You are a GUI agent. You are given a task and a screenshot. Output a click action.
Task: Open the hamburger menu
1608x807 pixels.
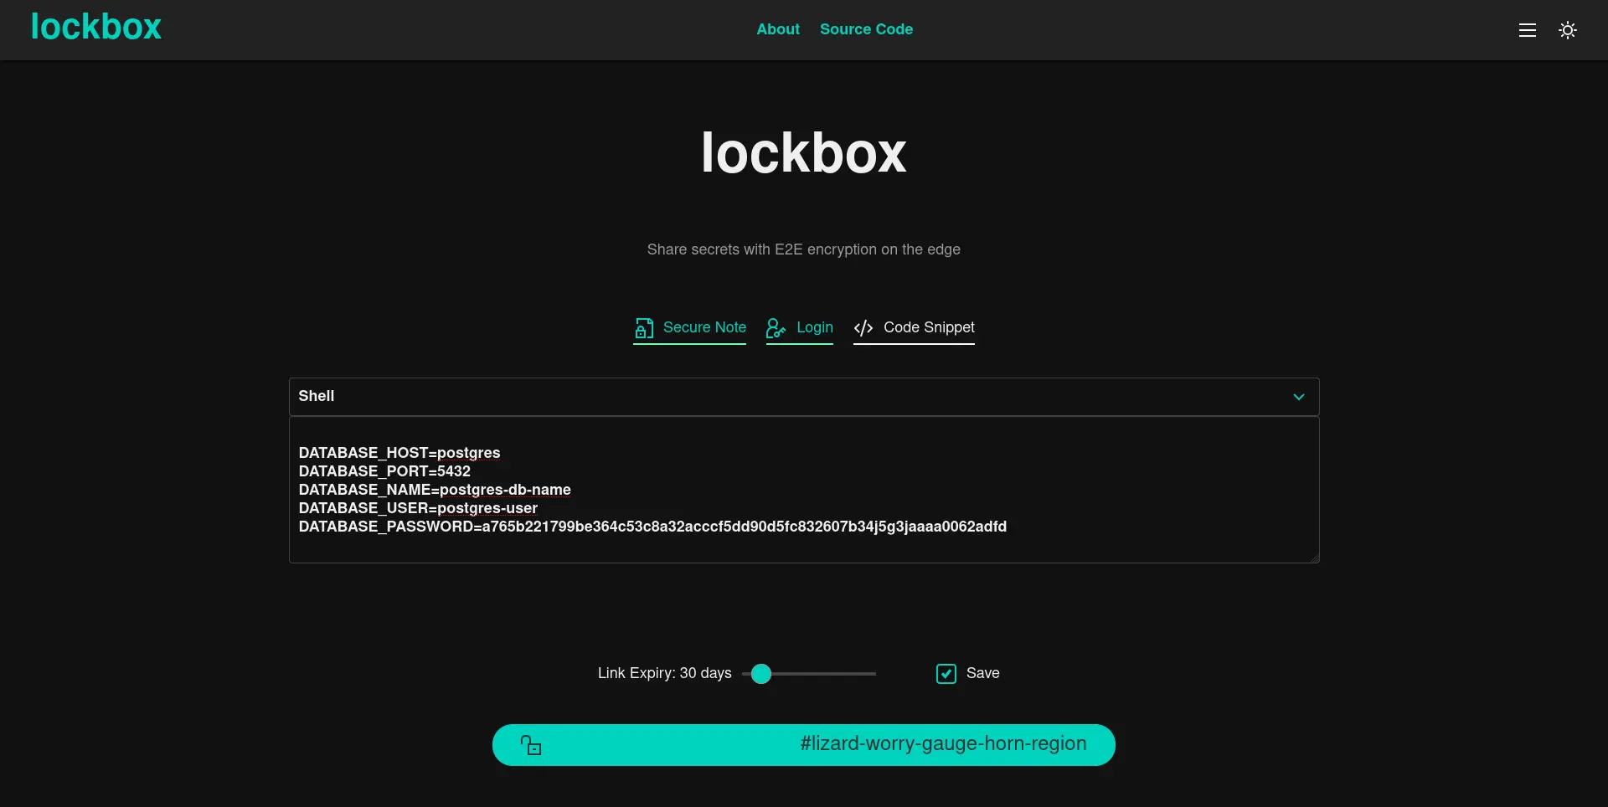(1527, 30)
